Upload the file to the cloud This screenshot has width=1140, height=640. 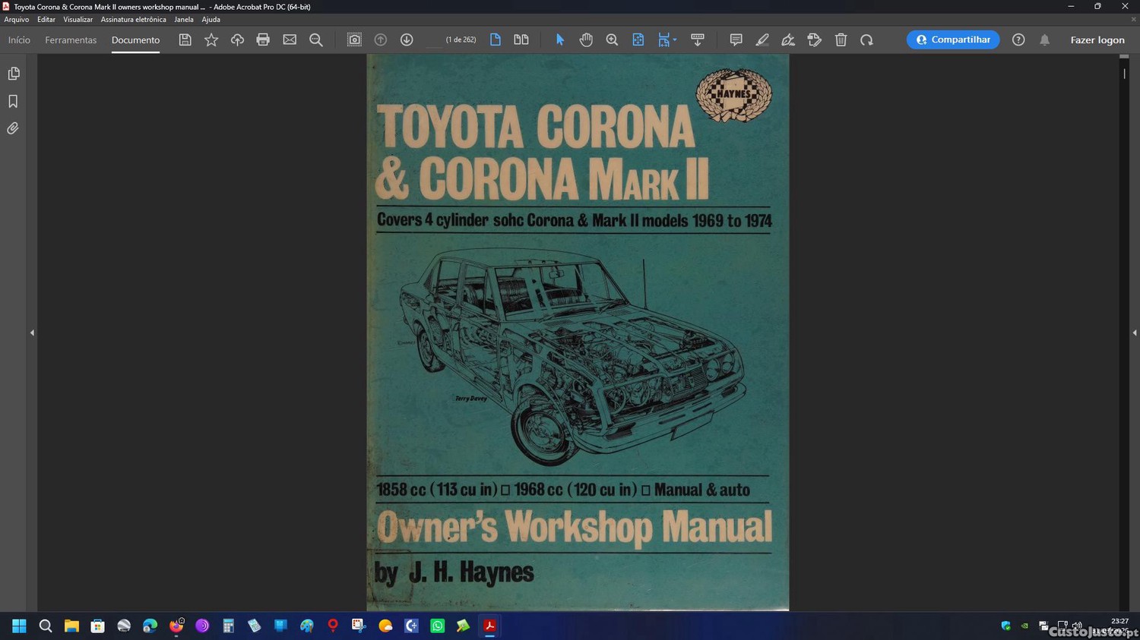tap(237, 39)
